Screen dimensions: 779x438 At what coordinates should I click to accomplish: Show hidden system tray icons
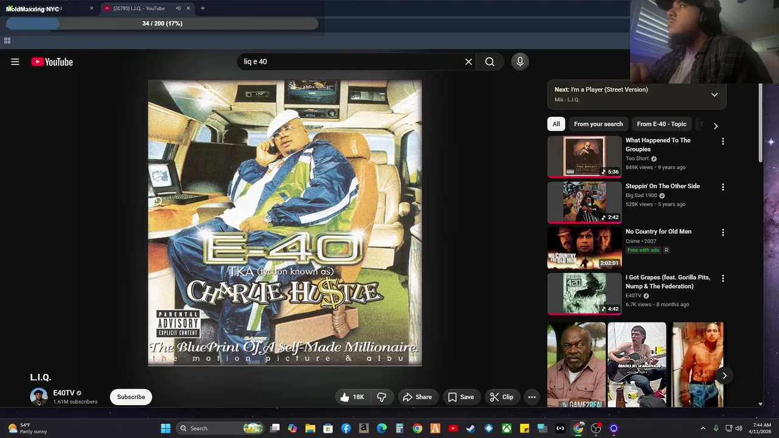point(703,428)
